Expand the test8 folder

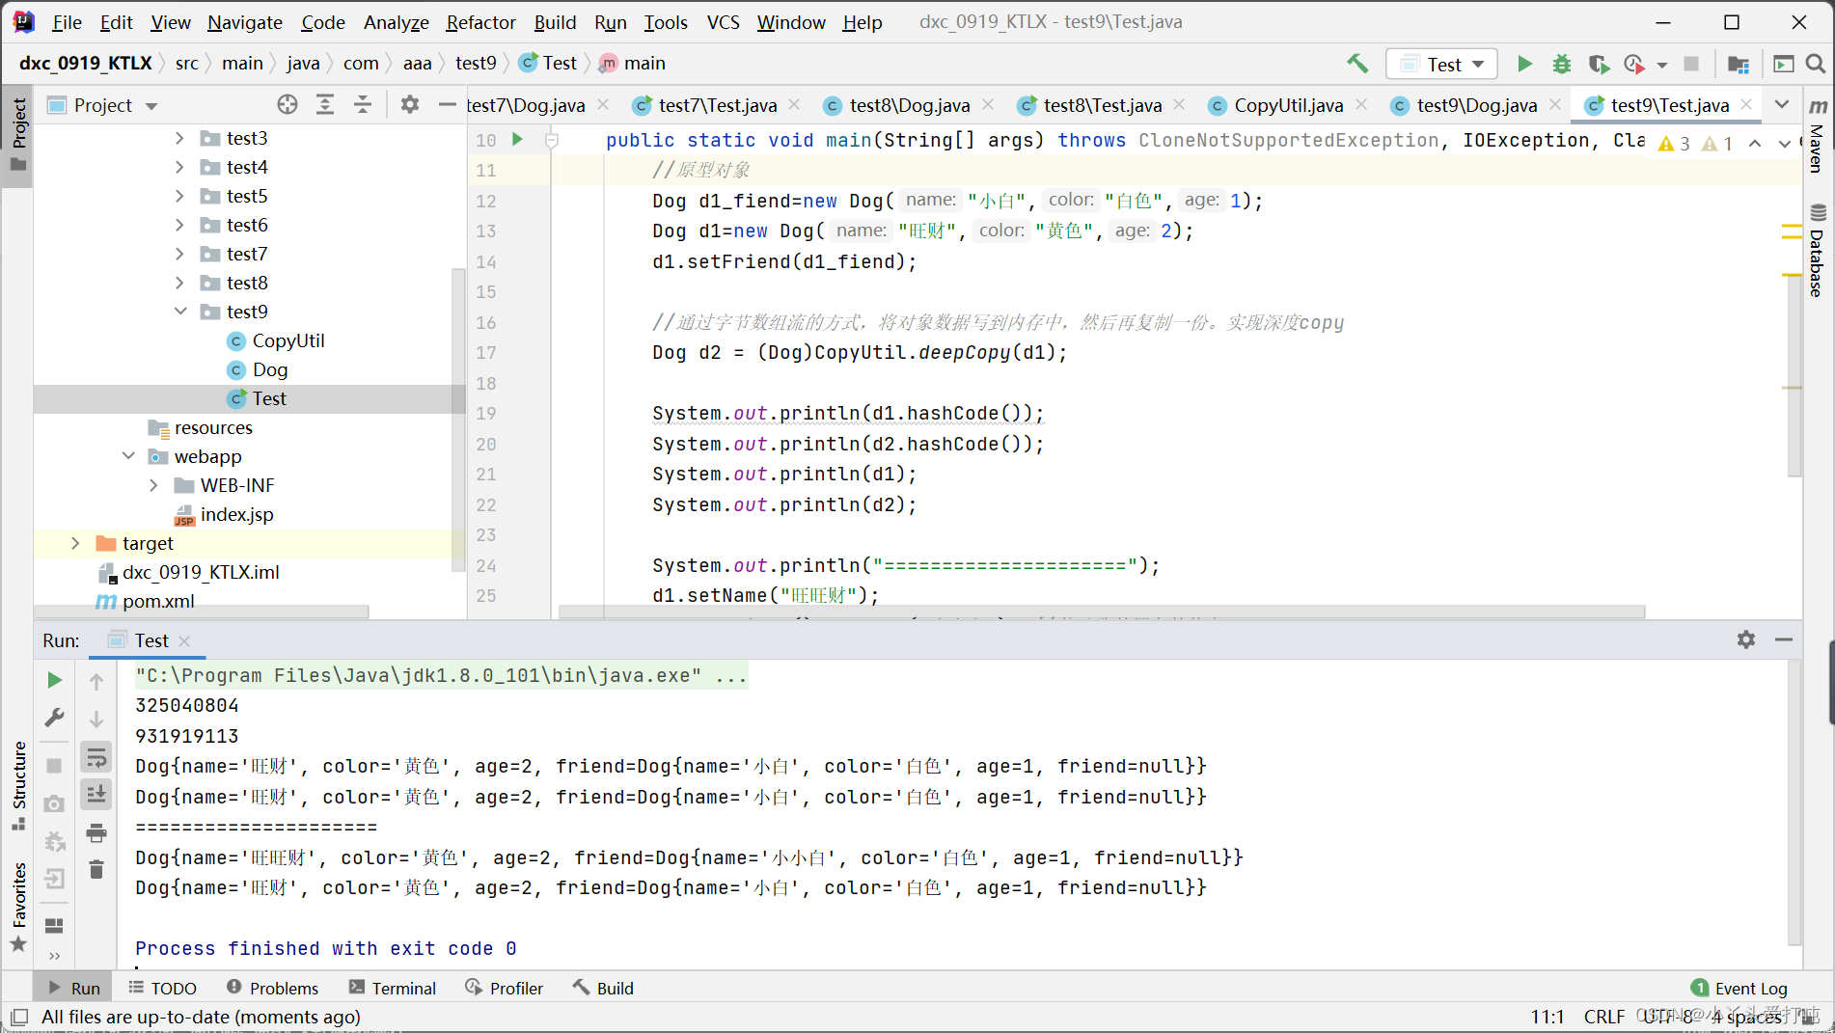[180, 283]
